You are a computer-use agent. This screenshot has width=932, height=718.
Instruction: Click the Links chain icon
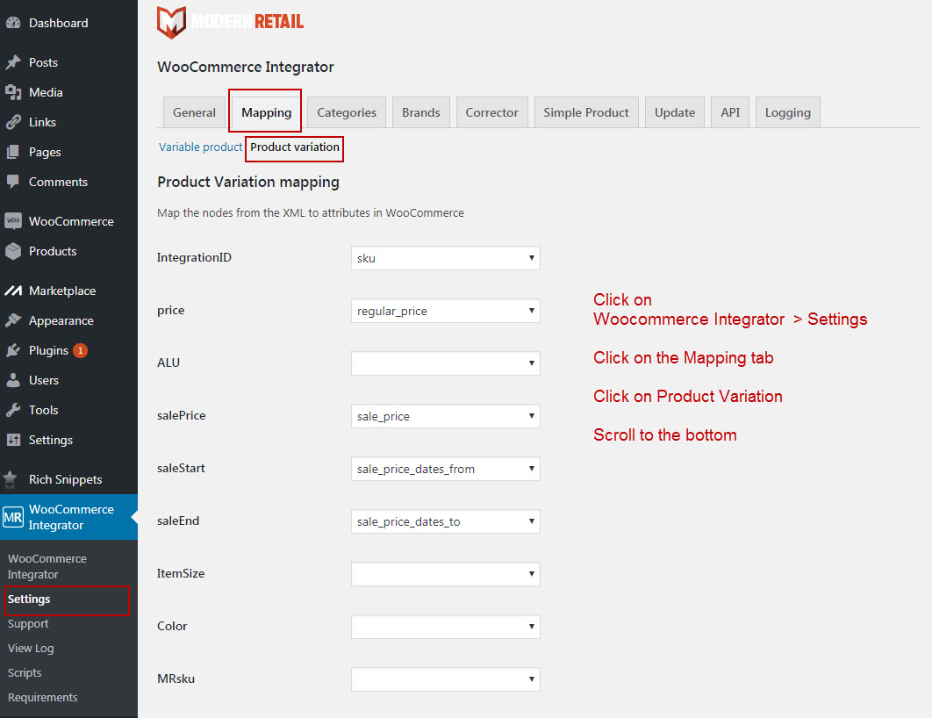(13, 122)
